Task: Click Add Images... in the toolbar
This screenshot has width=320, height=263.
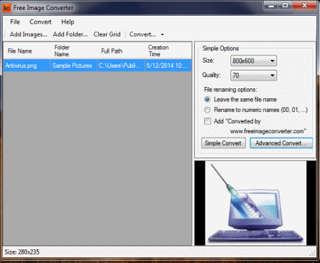Action: pos(28,34)
